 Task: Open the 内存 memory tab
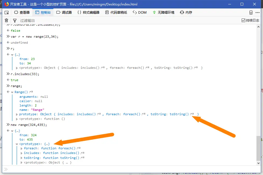tap(186, 13)
